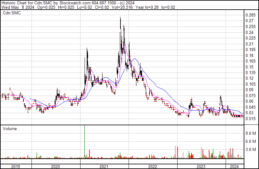
Task: Click the 2022 year label on the time axis
Action: 153,167
